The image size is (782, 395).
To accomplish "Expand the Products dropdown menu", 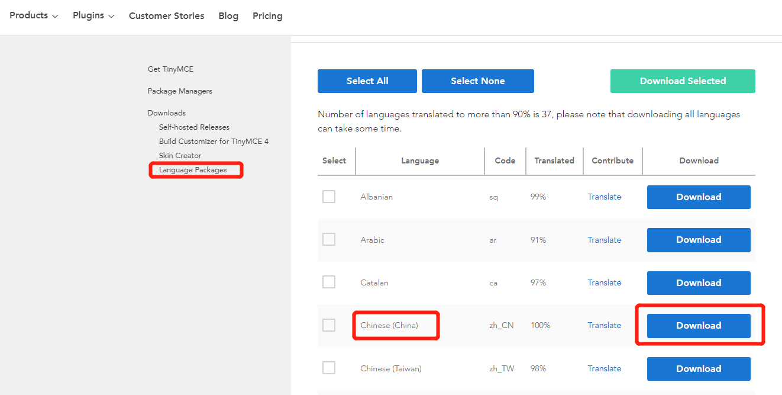I will 34,16.
